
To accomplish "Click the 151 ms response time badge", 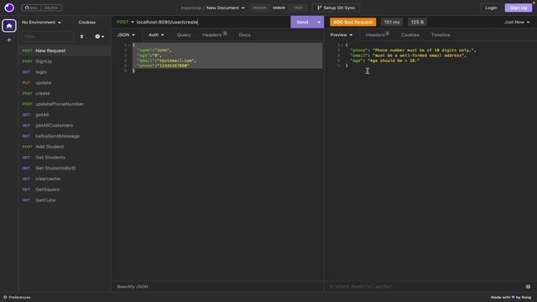I will point(392,23).
